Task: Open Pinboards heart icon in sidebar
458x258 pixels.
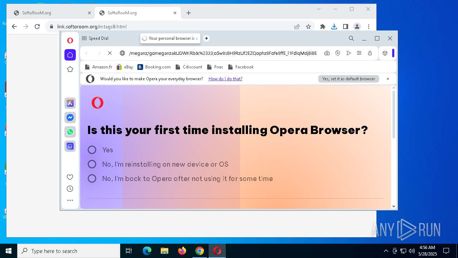Action: (70, 177)
